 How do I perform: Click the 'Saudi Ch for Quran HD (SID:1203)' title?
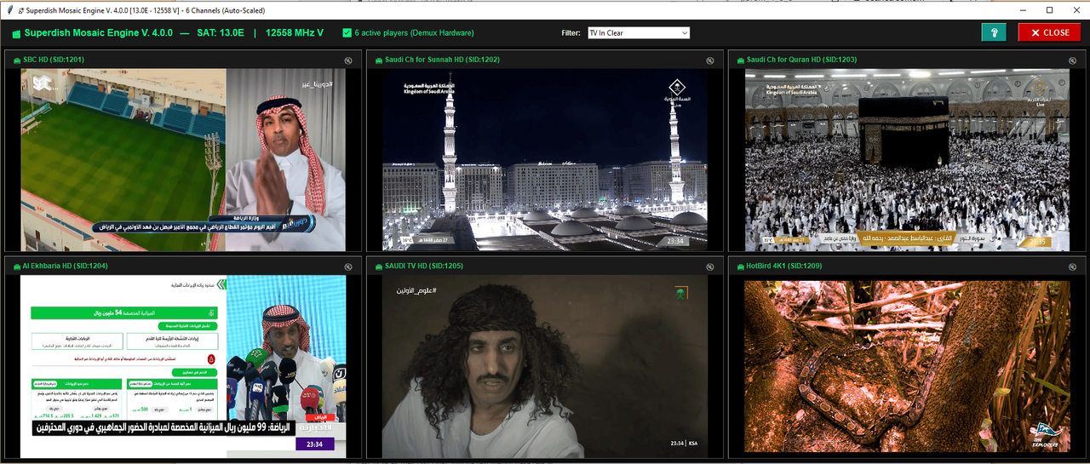coord(801,60)
